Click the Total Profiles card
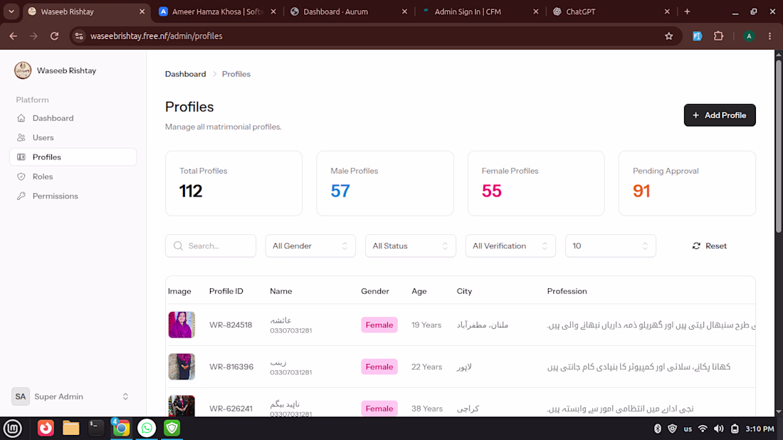 (x=233, y=183)
